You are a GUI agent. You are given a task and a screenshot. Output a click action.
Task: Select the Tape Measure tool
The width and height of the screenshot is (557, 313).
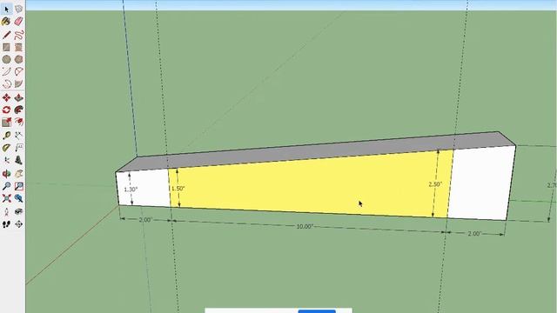(x=6, y=136)
